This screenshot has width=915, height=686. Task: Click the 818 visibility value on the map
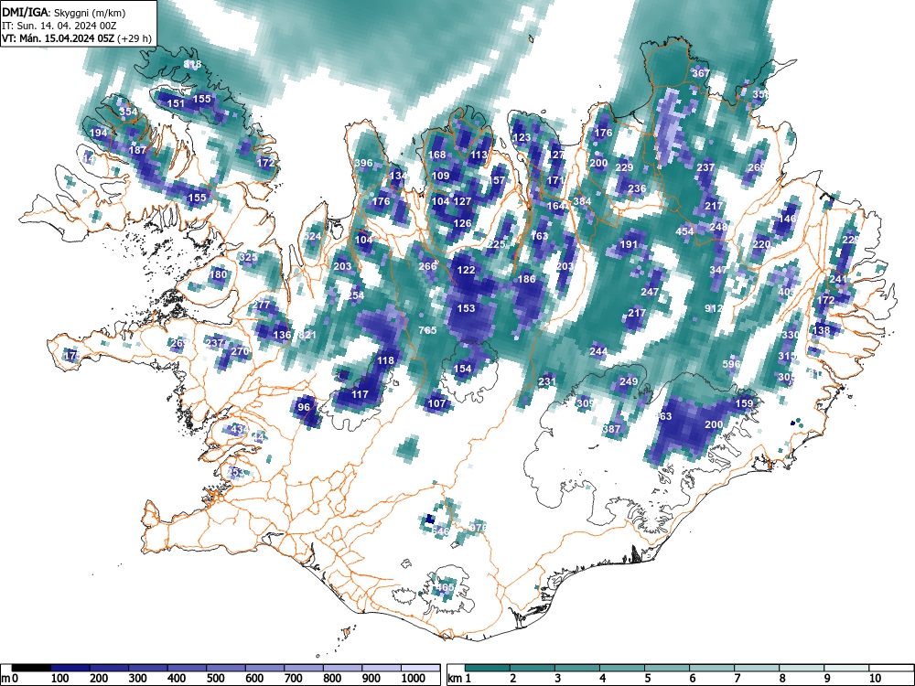pyautogui.click(x=192, y=64)
